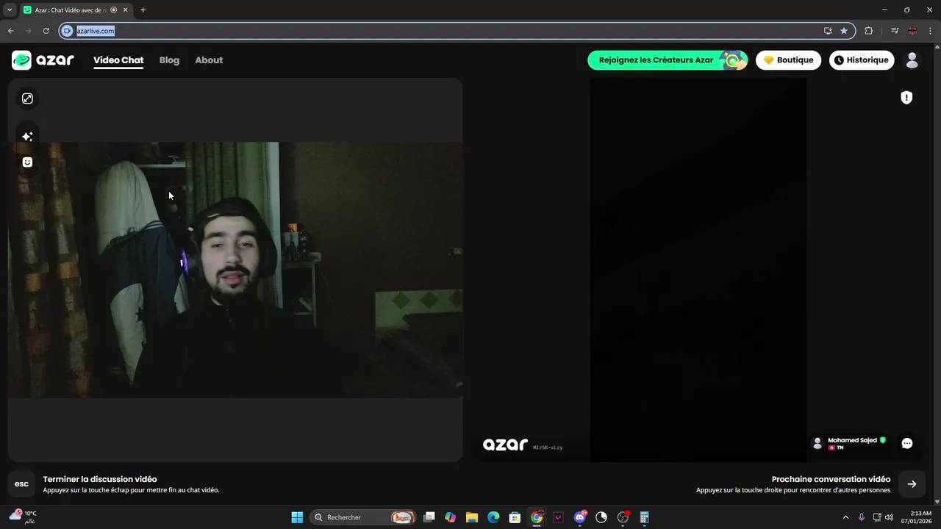
Task: Click the report shield icon
Action: pos(906,98)
